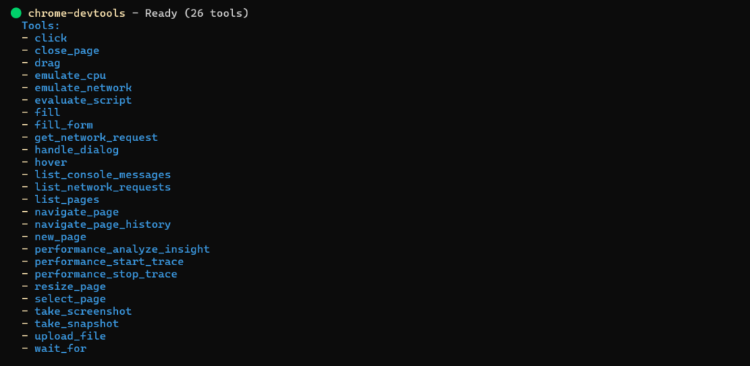Select the navigate_page_history tool
The image size is (750, 366).
(103, 224)
